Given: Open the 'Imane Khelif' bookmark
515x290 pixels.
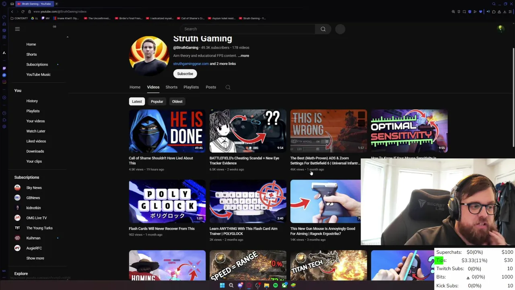Looking at the screenshot, I should click(66, 18).
